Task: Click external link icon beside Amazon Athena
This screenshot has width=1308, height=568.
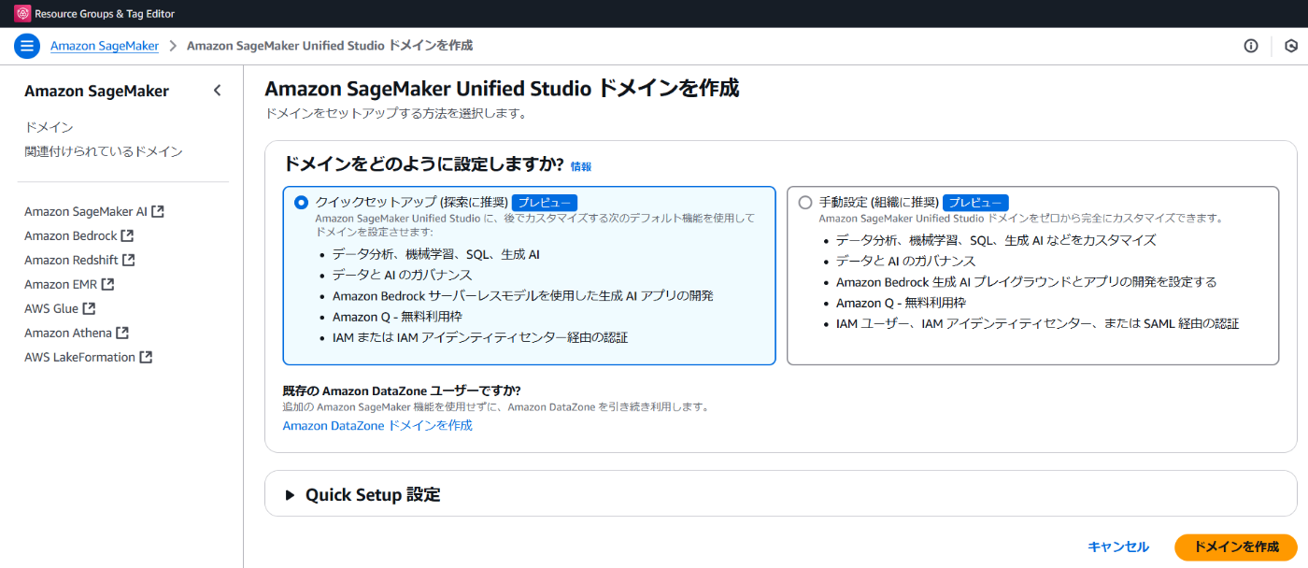Action: pos(122,333)
